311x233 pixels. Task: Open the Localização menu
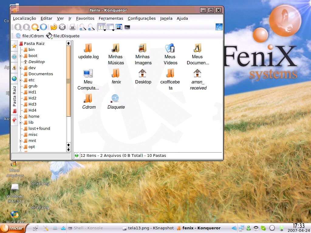point(24,19)
